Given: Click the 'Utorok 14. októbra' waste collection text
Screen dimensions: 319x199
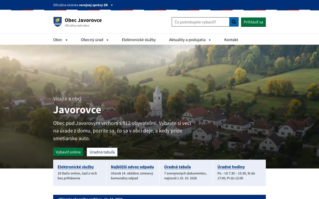Looking at the screenshot, I should point(132,176).
